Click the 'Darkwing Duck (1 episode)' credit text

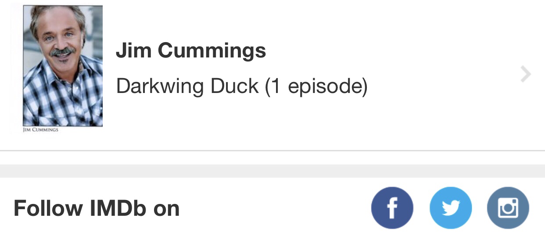pyautogui.click(x=241, y=86)
